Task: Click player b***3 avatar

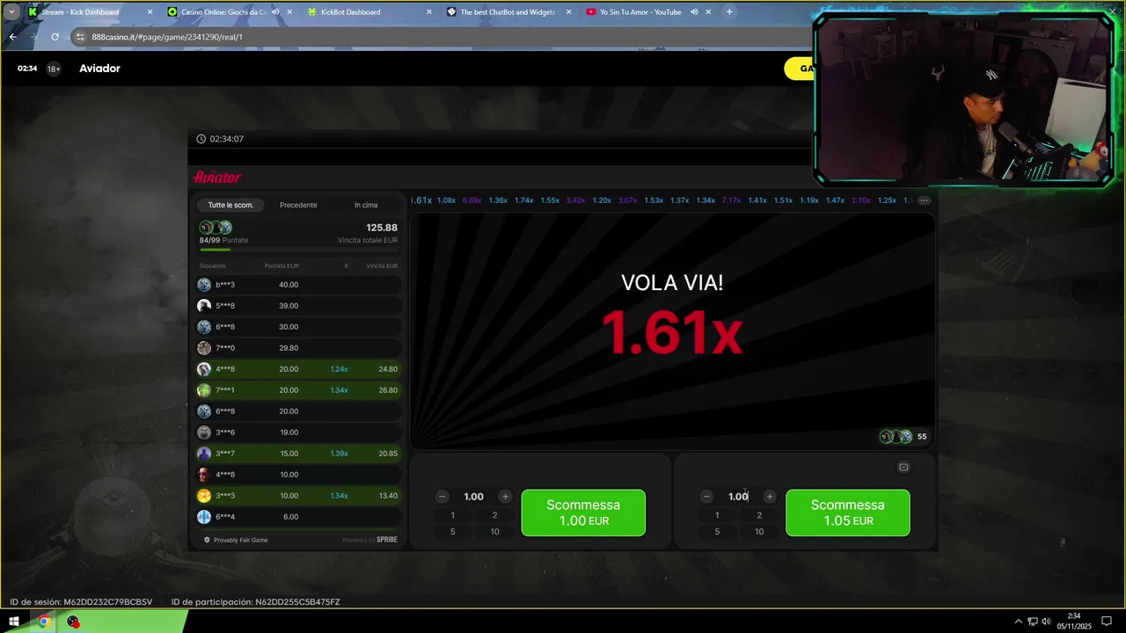Action: point(204,285)
